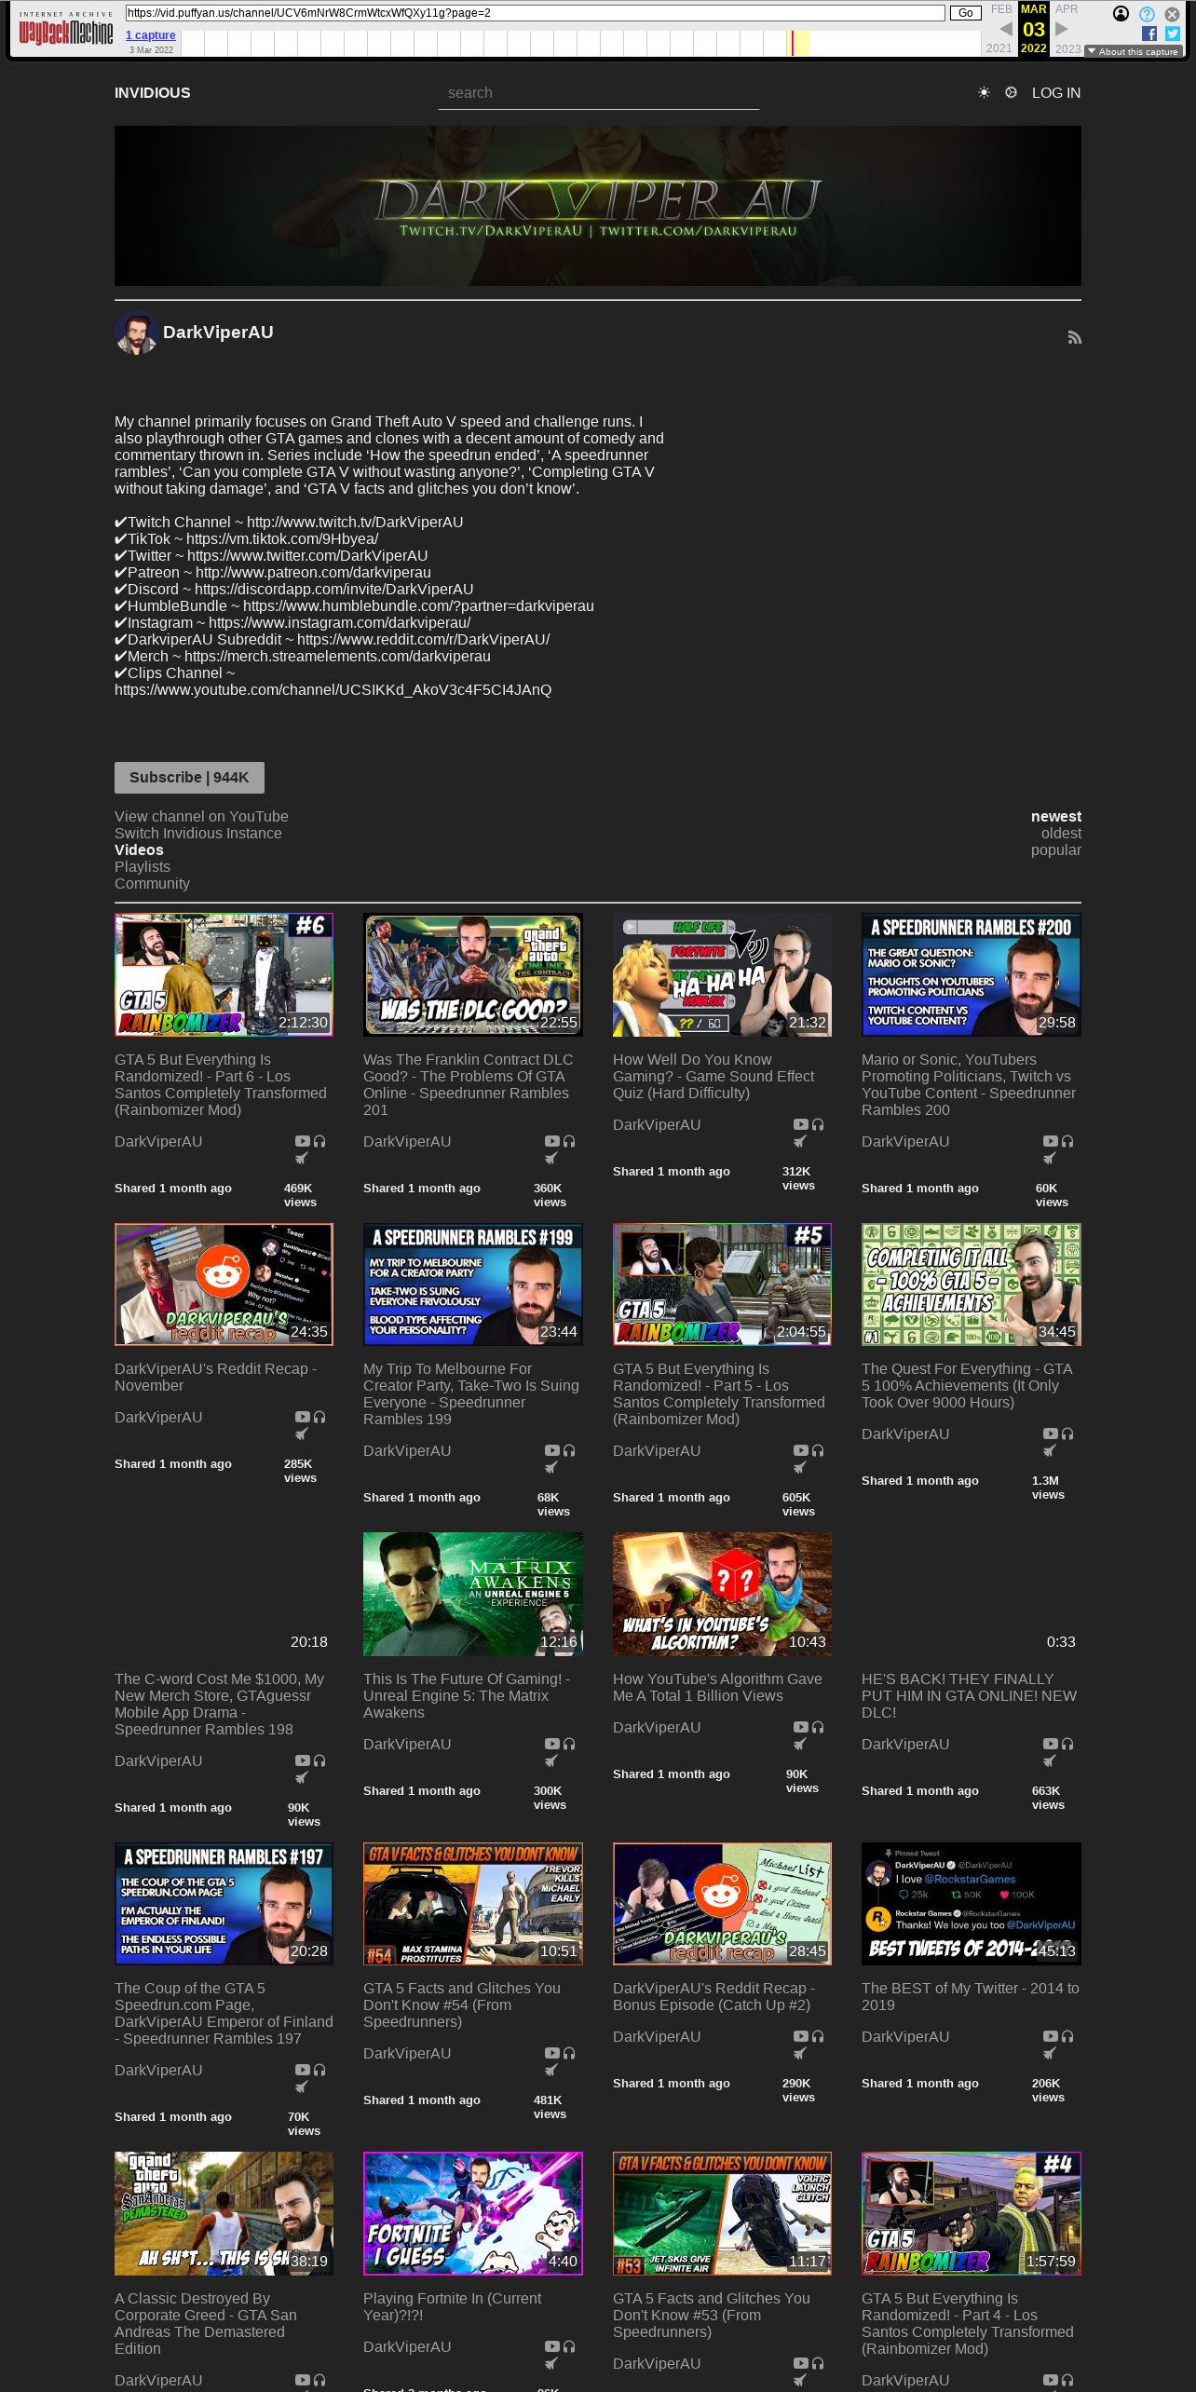
Task: Watch Facts and Glitches #54 on YouTube icon
Action: tap(551, 2053)
